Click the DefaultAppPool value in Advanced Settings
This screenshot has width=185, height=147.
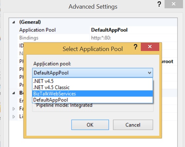(109, 30)
